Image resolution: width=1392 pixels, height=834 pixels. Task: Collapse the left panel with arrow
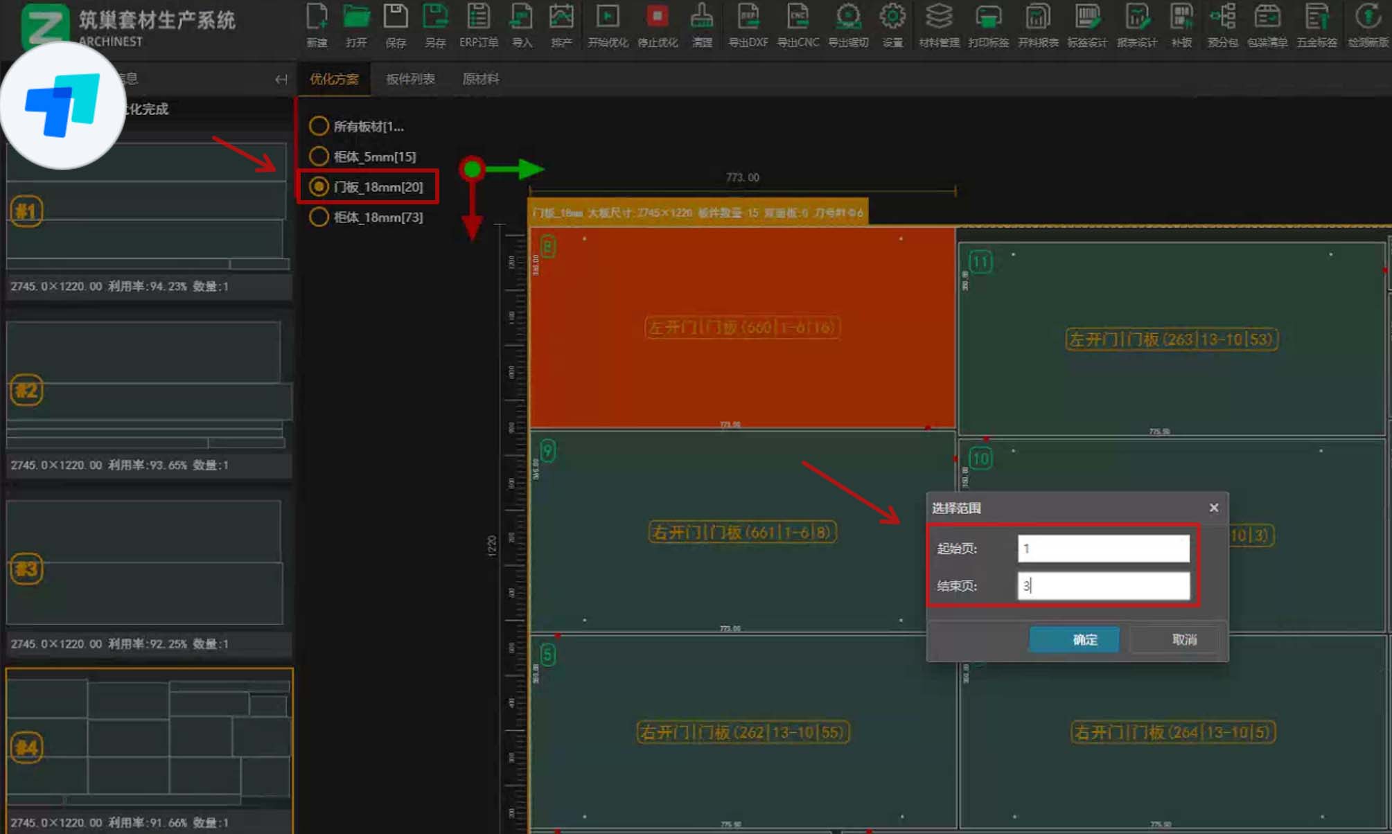click(281, 80)
